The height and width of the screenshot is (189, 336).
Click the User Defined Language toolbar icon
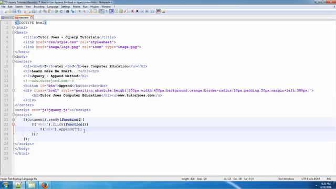(117, 12)
